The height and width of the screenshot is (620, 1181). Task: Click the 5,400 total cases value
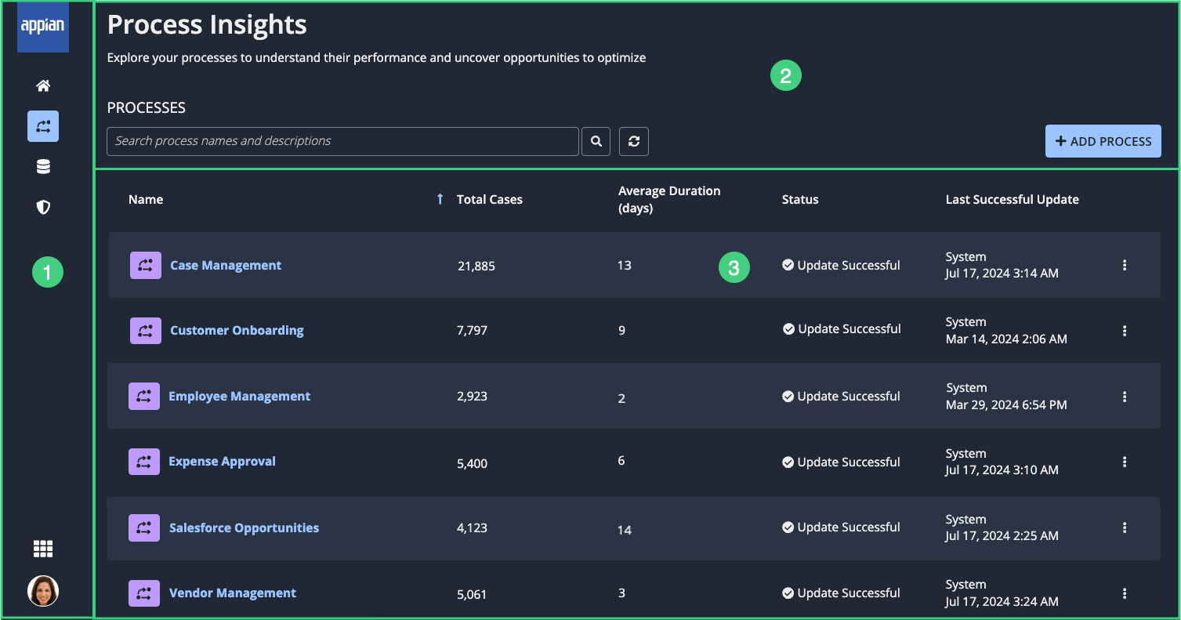pyautogui.click(x=472, y=463)
